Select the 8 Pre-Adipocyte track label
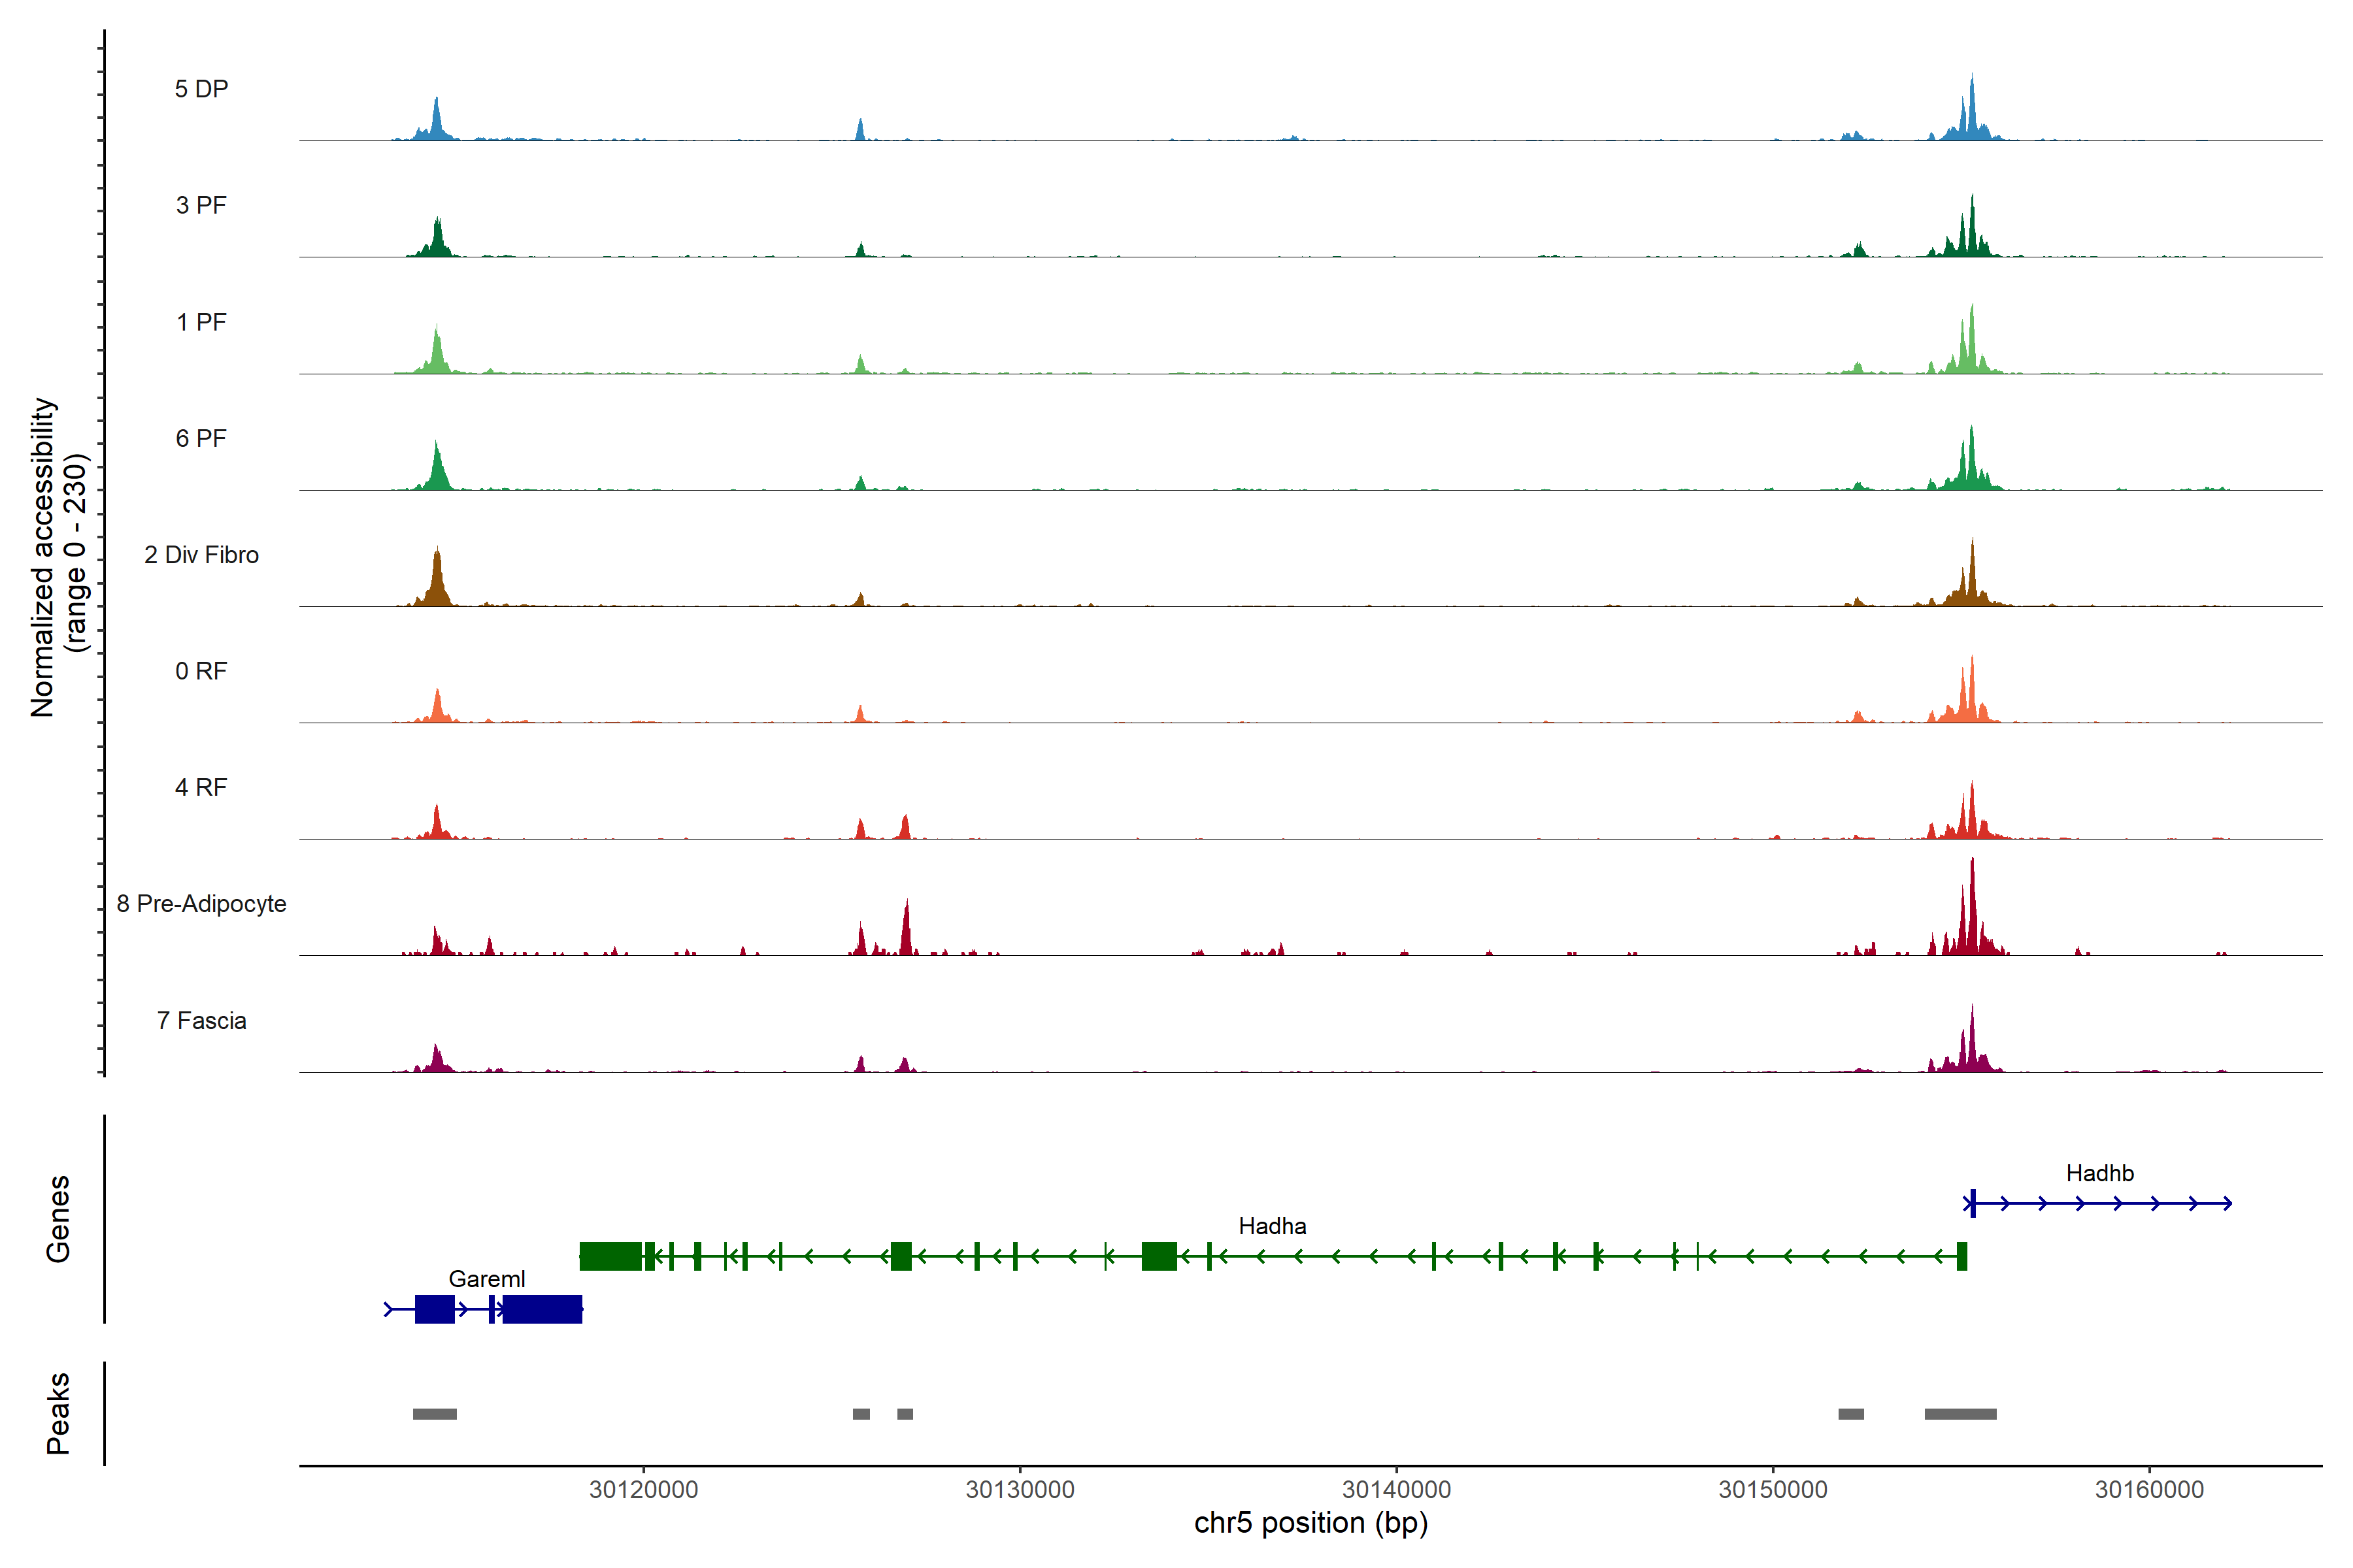The height and width of the screenshot is (1568, 2353). coord(201,904)
